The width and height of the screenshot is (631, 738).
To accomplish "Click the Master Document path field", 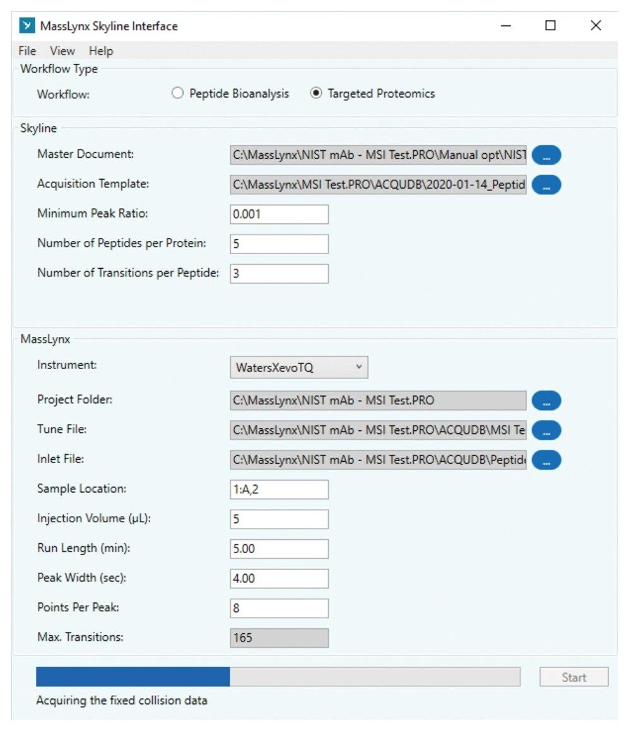I will [378, 155].
